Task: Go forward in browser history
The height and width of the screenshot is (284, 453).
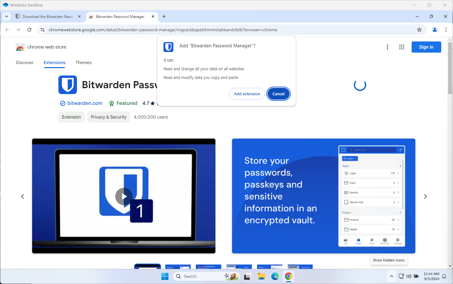Action: point(18,30)
